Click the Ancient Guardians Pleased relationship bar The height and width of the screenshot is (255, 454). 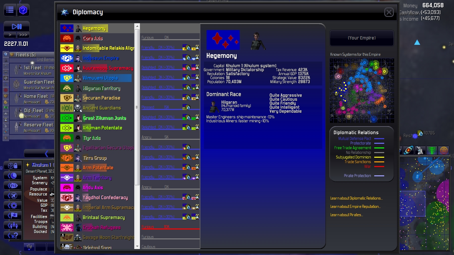(x=170, y=108)
